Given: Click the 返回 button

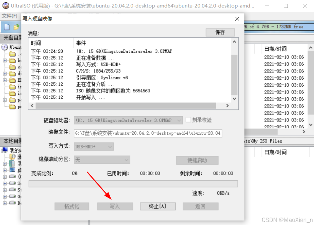Looking at the screenshot, I should click(x=200, y=206).
